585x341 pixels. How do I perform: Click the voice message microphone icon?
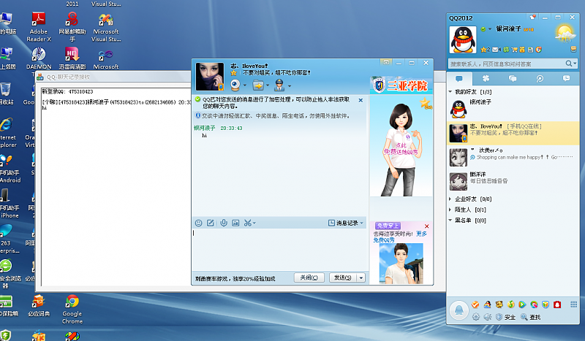click(224, 223)
